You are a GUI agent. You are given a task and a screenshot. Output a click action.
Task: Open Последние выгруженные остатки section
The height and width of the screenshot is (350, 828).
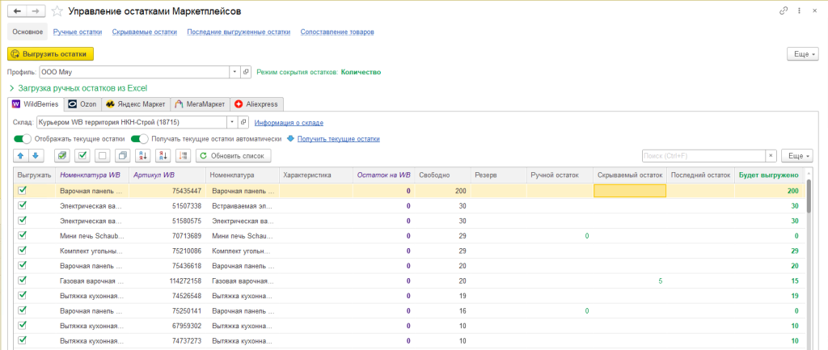(x=239, y=32)
